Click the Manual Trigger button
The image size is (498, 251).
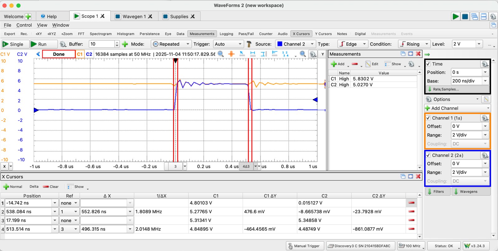coord(305,246)
